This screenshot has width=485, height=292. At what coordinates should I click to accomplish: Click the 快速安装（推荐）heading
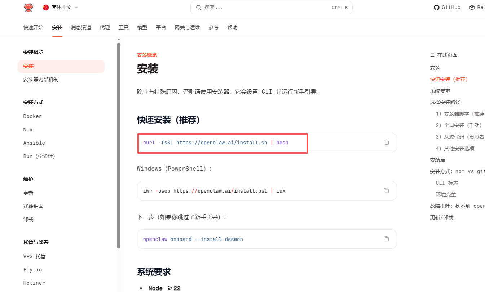(168, 120)
